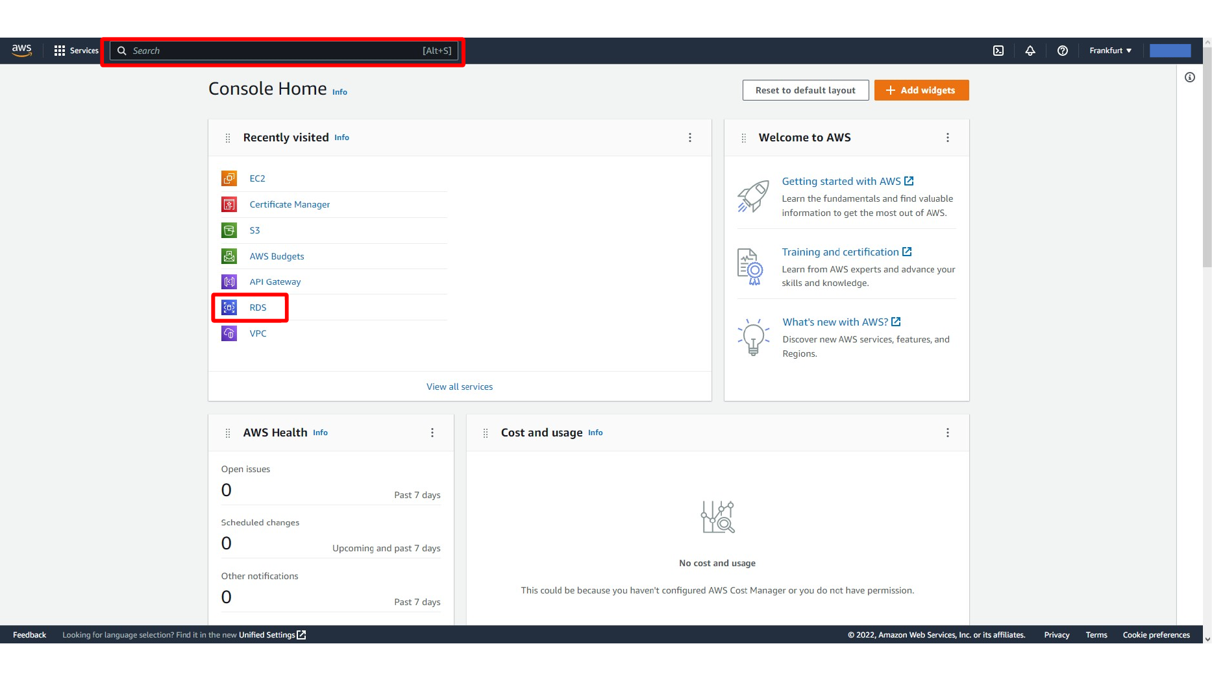Open the Welcome to AWS options menu
Screen dimensions: 1212x681
pos(947,137)
